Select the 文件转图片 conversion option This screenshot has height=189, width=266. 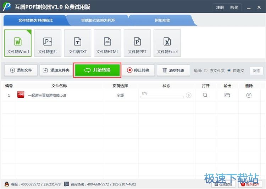point(48,43)
